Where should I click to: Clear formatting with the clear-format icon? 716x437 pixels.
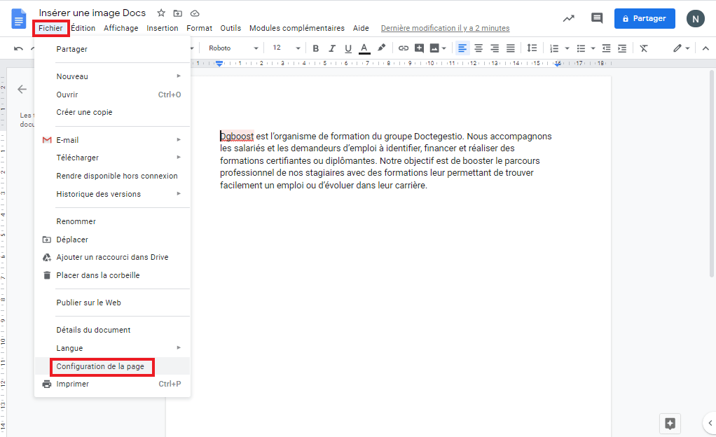(x=645, y=48)
